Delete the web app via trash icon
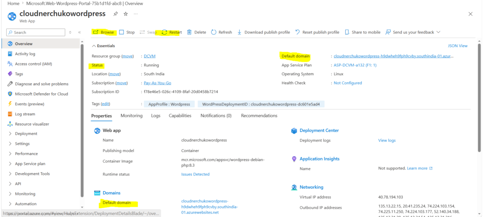Image resolution: width=483 pixels, height=217 pixels. click(x=190, y=32)
